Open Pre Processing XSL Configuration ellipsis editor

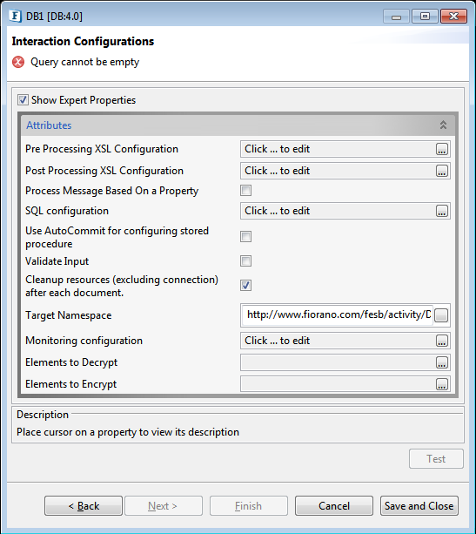(x=442, y=149)
